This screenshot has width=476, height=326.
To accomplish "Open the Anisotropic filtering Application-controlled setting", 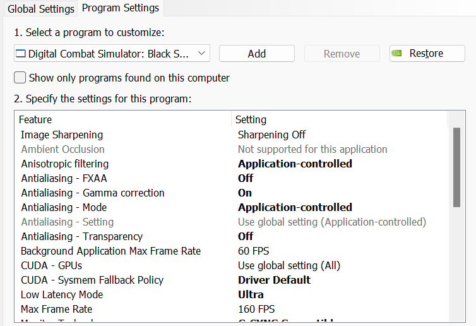I will [295, 164].
